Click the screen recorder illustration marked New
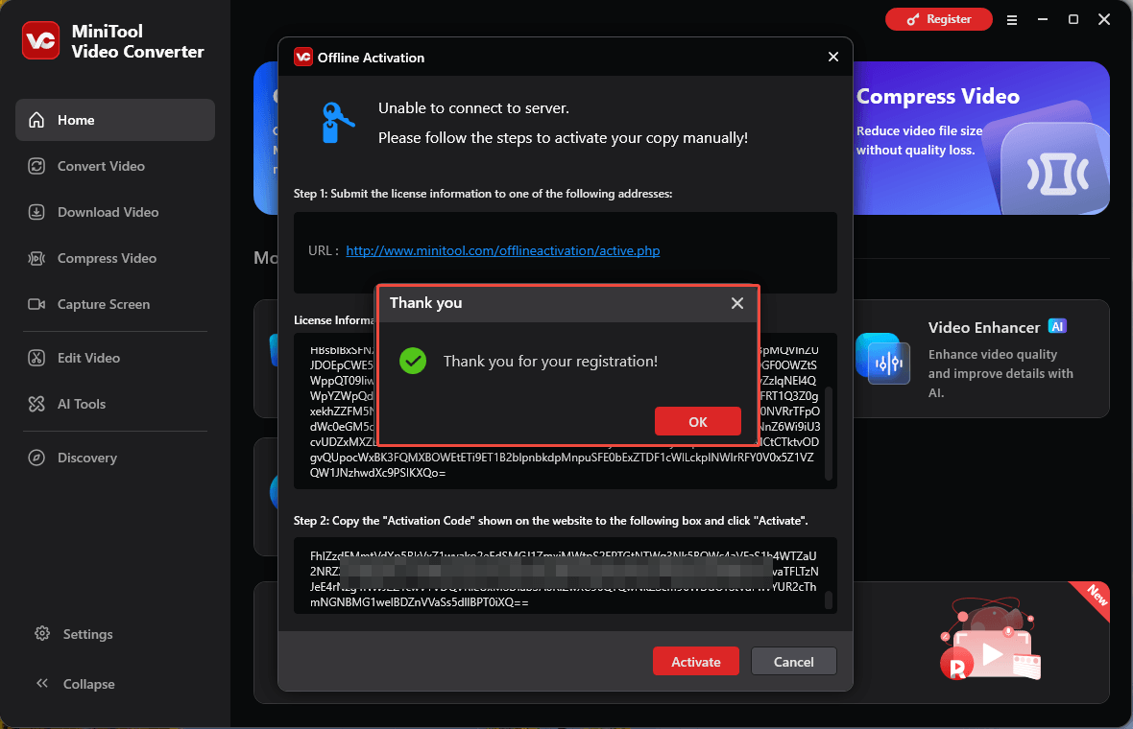The image size is (1133, 729). tap(991, 639)
